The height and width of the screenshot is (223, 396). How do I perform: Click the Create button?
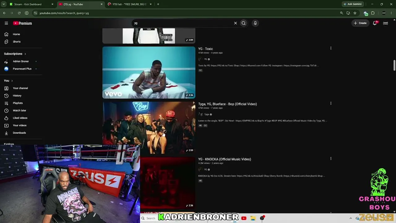point(360,23)
